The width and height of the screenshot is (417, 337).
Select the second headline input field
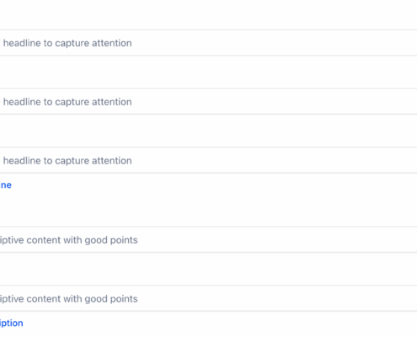point(208,101)
